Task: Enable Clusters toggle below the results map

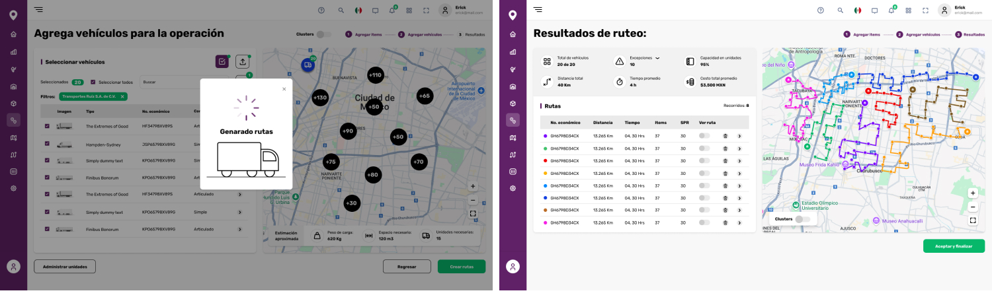Action: tap(802, 218)
